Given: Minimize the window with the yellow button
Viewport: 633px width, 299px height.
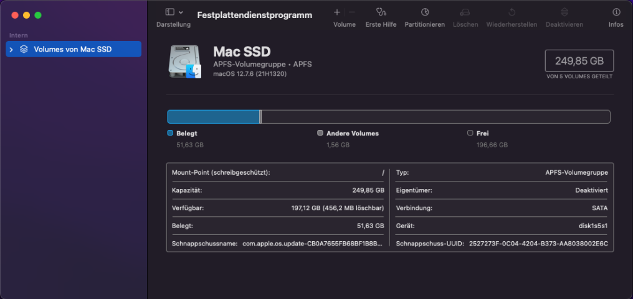Looking at the screenshot, I should (26, 16).
